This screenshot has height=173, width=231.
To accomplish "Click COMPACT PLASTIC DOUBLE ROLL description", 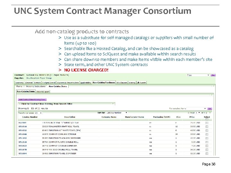I will click(x=60, y=142).
